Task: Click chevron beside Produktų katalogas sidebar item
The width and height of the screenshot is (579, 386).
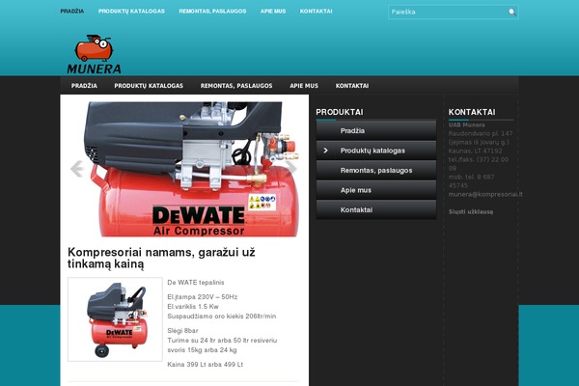Action: 325,151
